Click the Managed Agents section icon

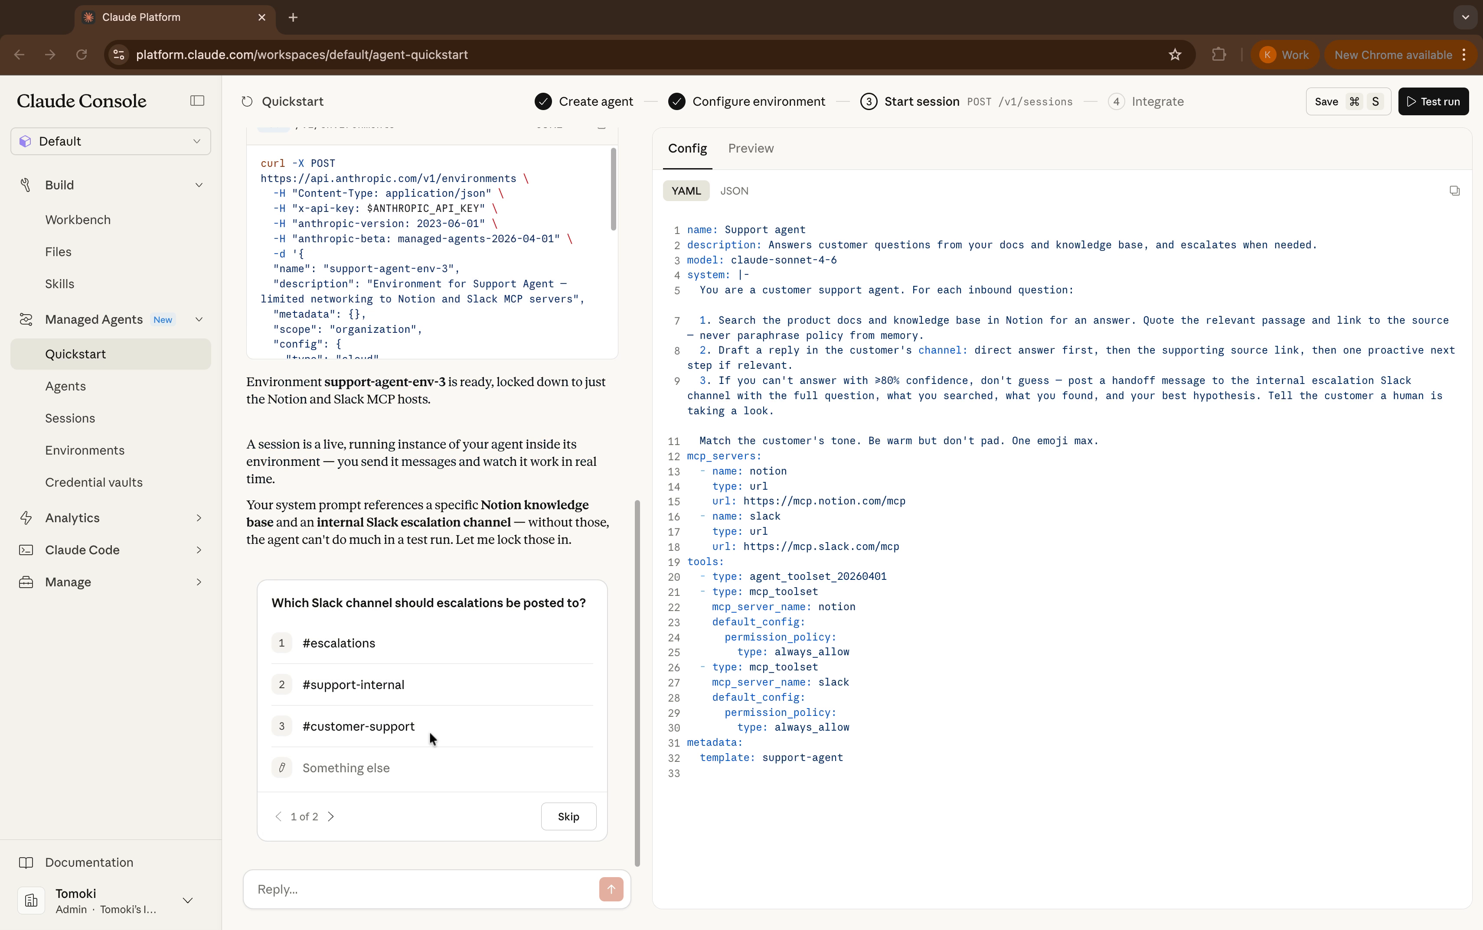coord(26,319)
